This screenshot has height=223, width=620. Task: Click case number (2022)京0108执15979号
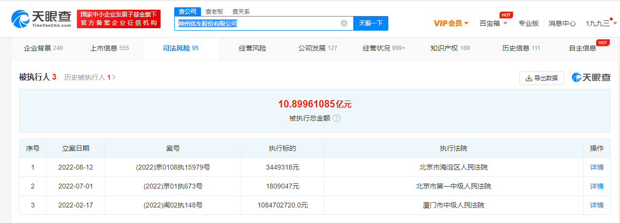tap(173, 167)
